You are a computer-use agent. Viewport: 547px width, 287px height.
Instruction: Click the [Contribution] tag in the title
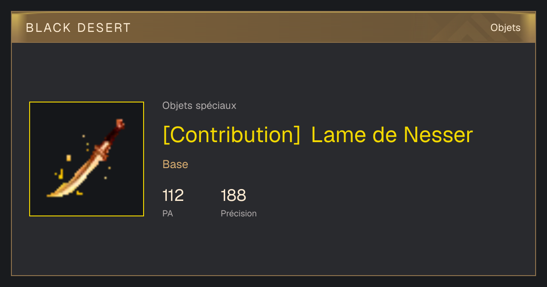tap(231, 135)
